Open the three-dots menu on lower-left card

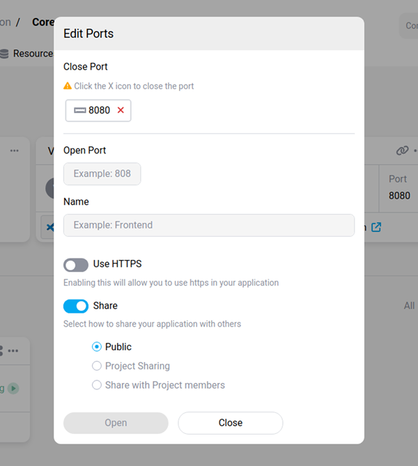coord(13,350)
